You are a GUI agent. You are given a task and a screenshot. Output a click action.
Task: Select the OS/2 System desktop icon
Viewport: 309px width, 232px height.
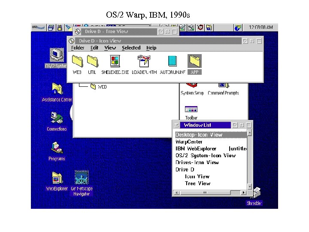tap(57, 58)
